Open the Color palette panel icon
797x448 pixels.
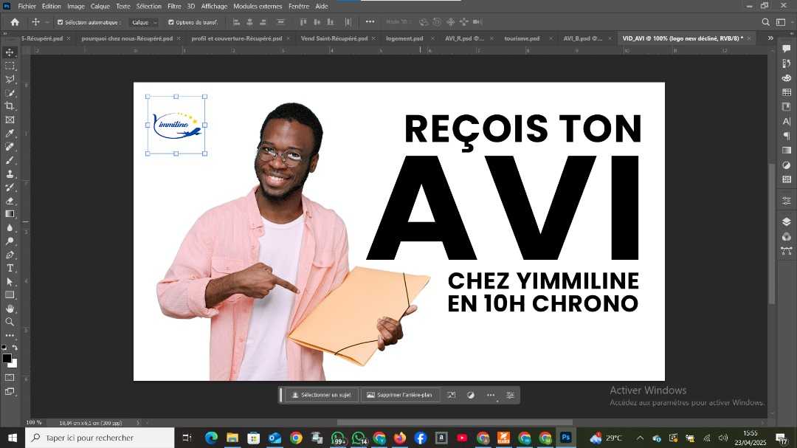click(x=787, y=78)
